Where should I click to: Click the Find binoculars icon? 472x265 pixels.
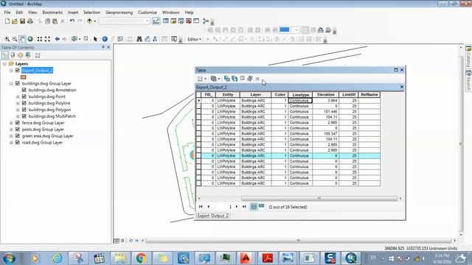point(139,39)
